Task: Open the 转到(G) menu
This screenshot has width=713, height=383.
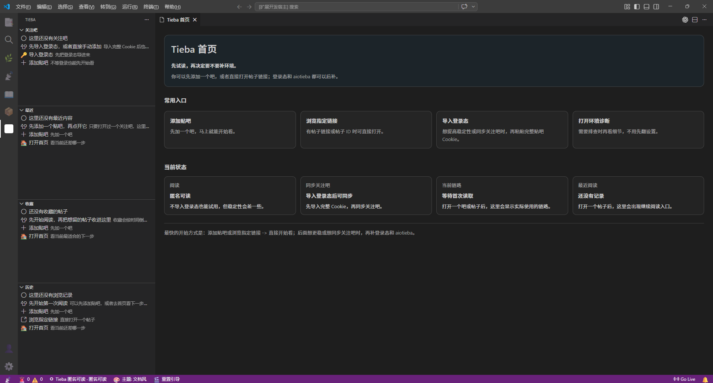Action: coord(108,7)
